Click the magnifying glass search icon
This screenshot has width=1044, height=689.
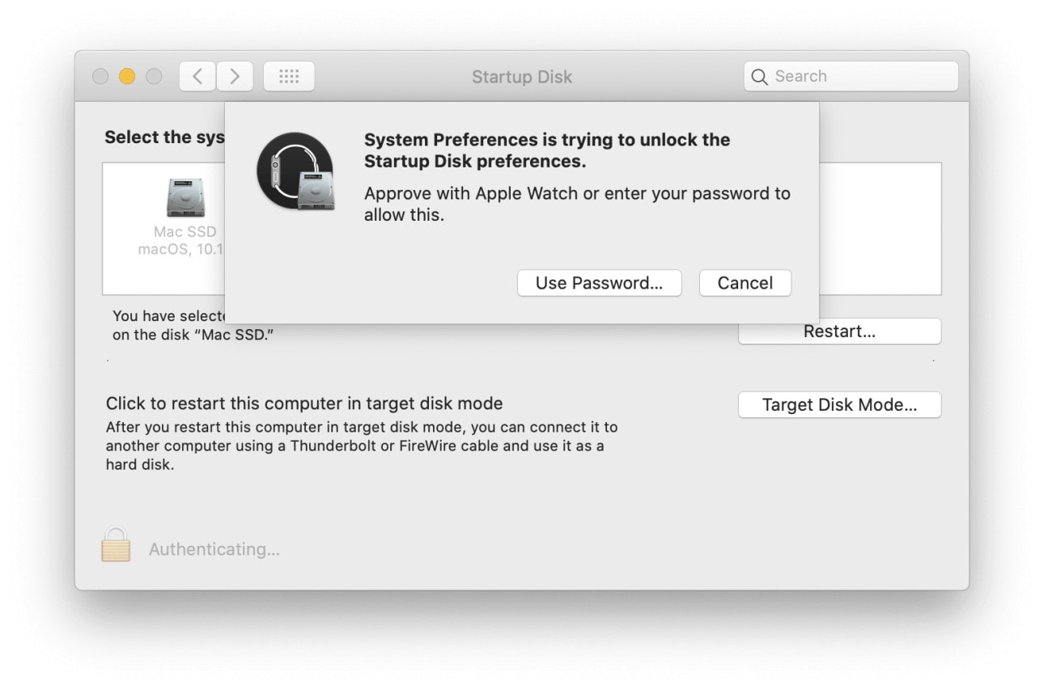(759, 77)
